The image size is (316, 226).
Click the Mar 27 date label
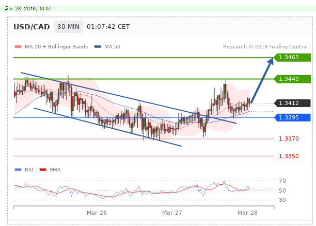point(172,213)
